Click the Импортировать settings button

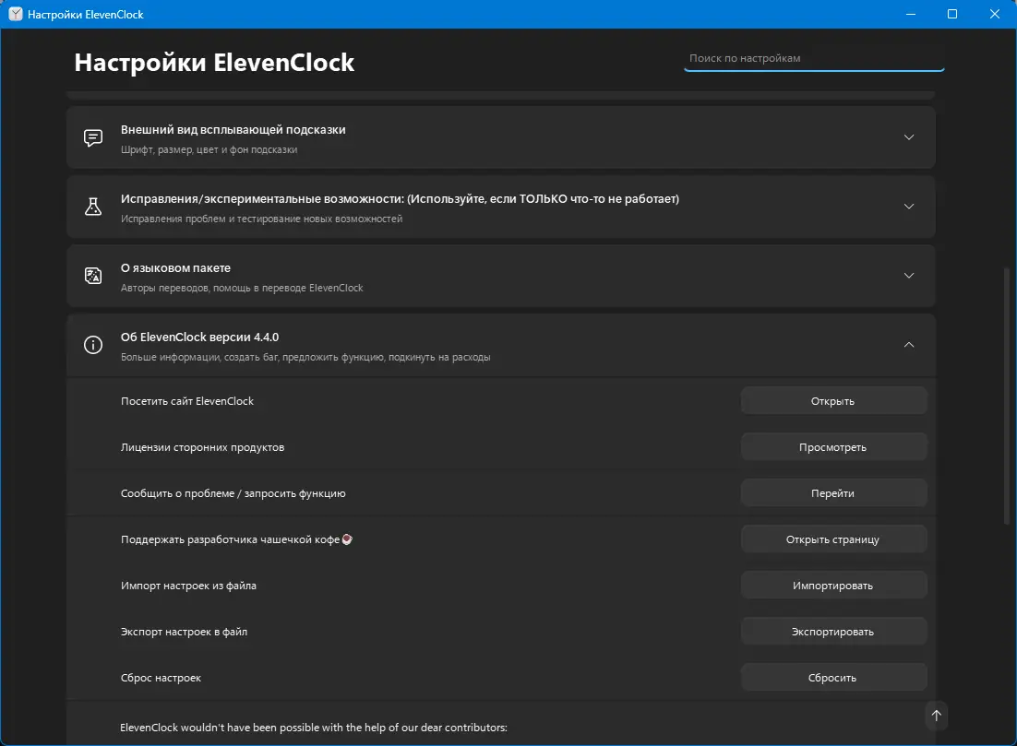point(833,586)
